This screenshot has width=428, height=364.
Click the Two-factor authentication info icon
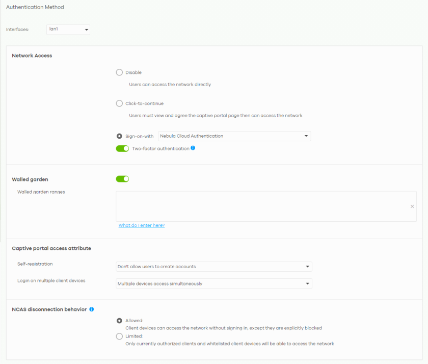(x=193, y=148)
